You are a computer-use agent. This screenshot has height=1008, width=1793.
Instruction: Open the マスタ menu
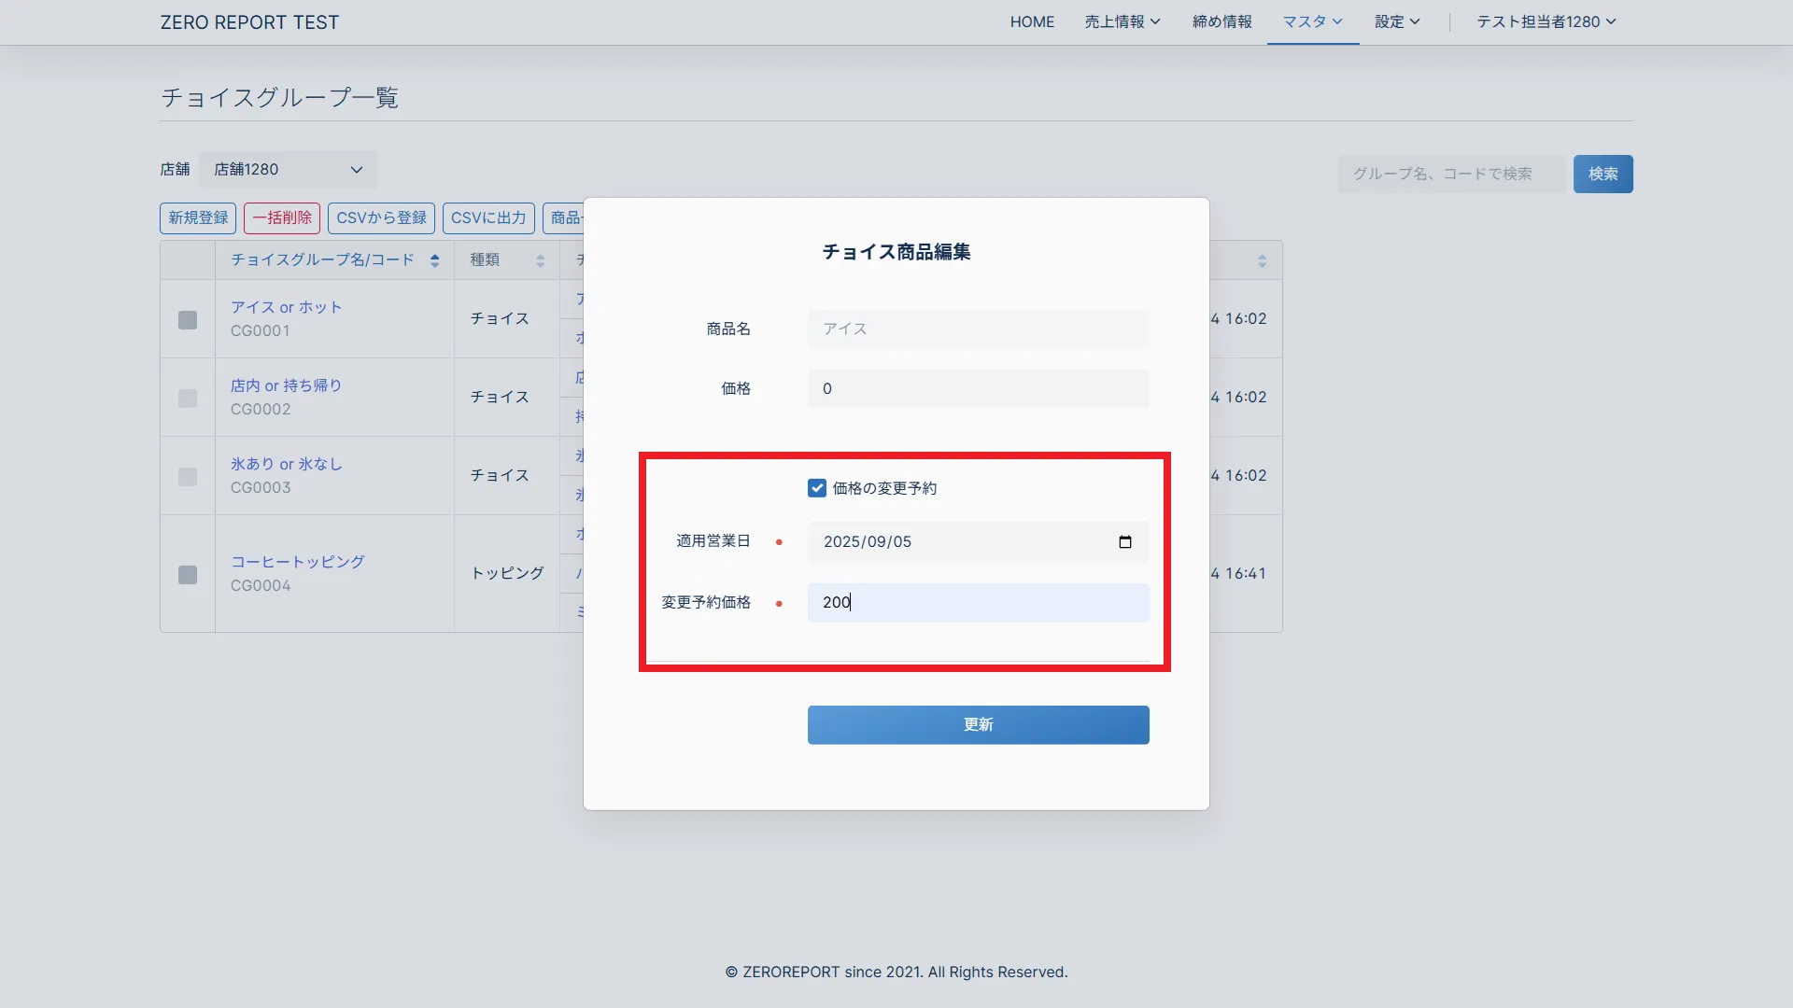pos(1312,21)
